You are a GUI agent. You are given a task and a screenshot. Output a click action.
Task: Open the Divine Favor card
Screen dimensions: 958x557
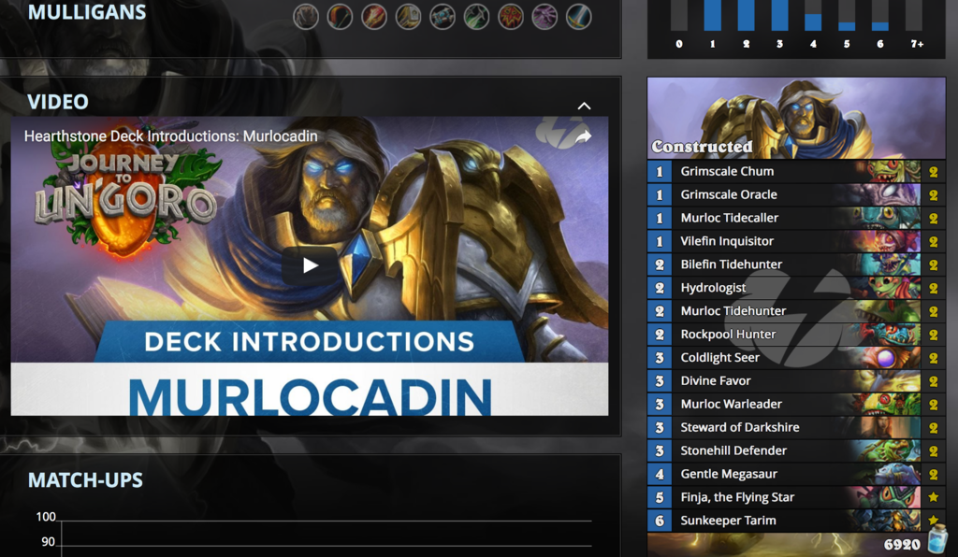pyautogui.click(x=796, y=380)
